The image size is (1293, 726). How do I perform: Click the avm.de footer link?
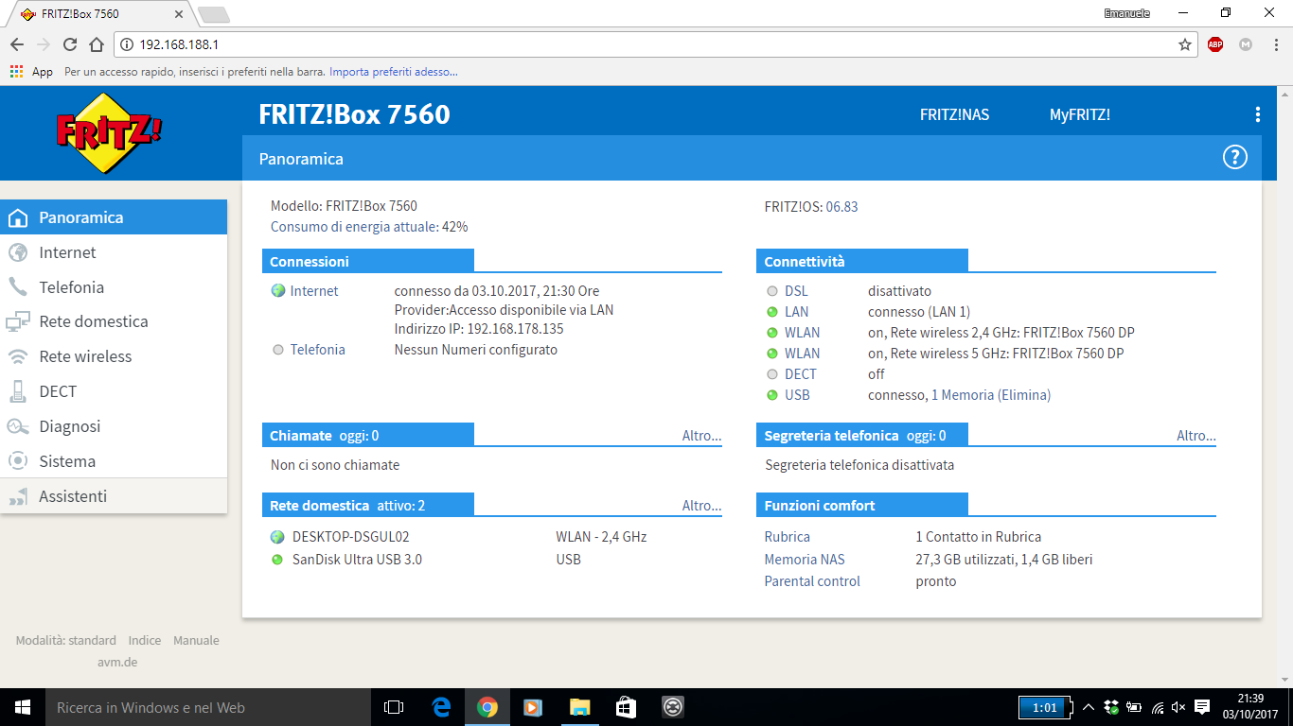(x=117, y=663)
